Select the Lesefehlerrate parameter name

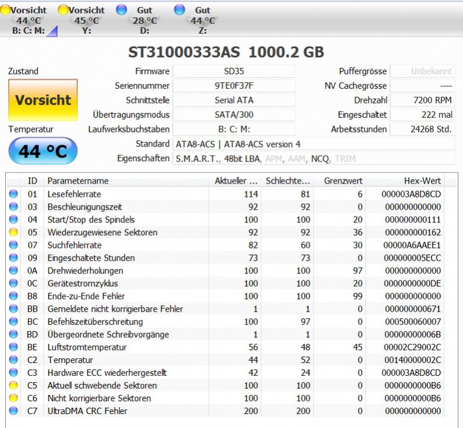(x=74, y=194)
